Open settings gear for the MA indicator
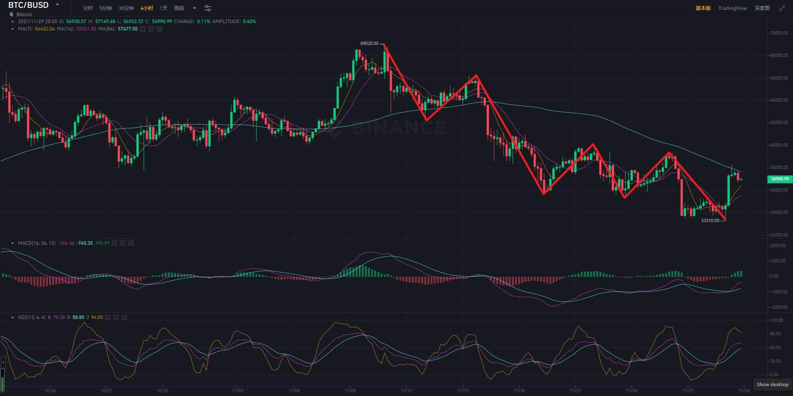This screenshot has height=396, width=793. click(x=151, y=29)
